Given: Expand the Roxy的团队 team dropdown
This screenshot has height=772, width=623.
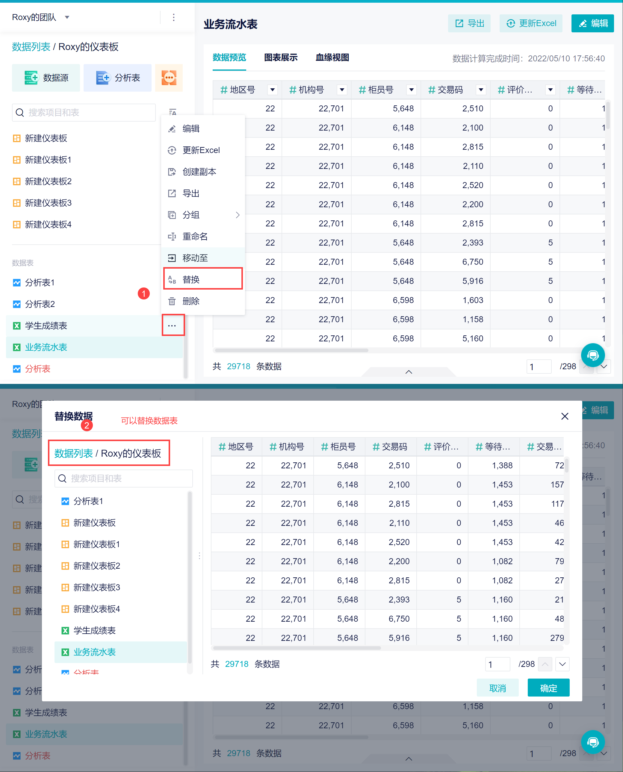Looking at the screenshot, I should [67, 17].
